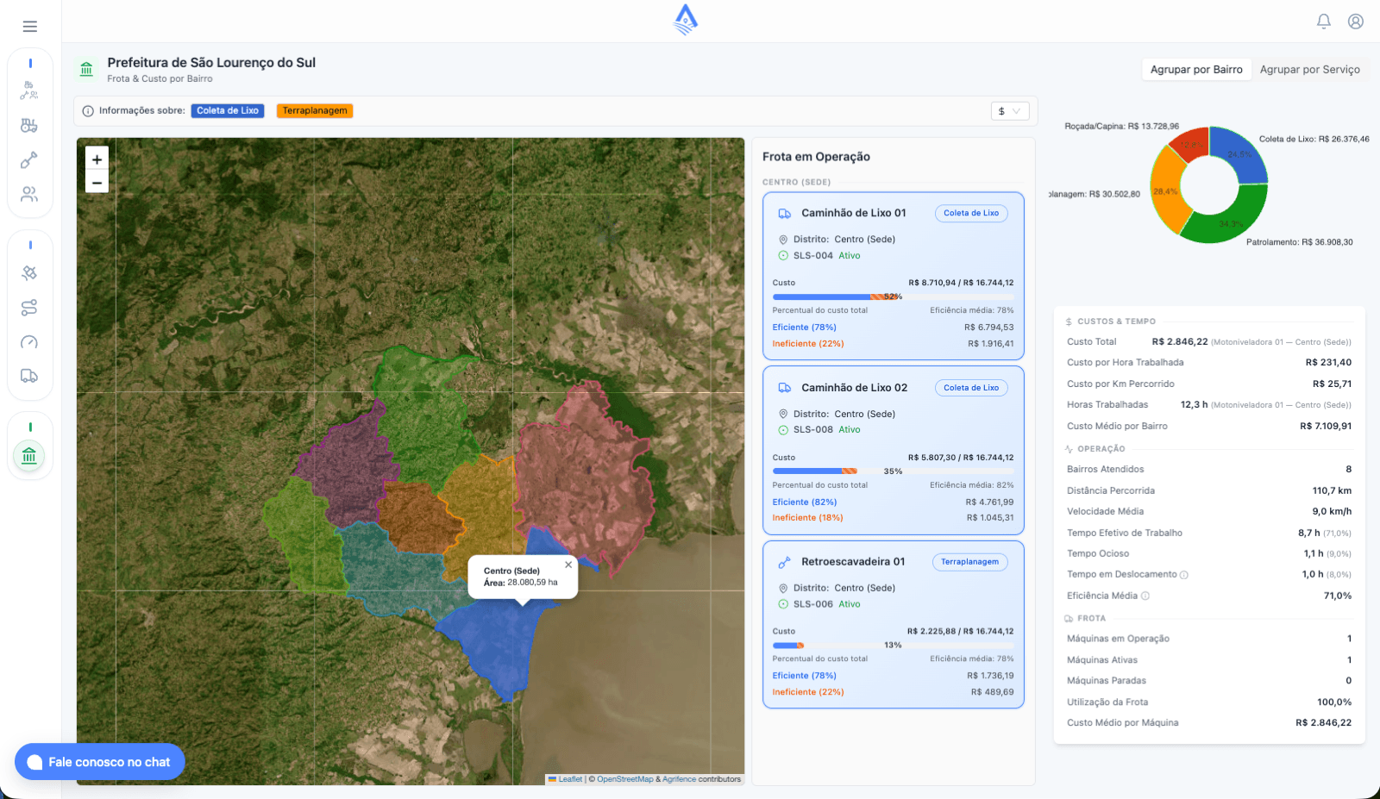The image size is (1380, 799).
Task: Open the satellite sidebar icon
Action: (29, 273)
